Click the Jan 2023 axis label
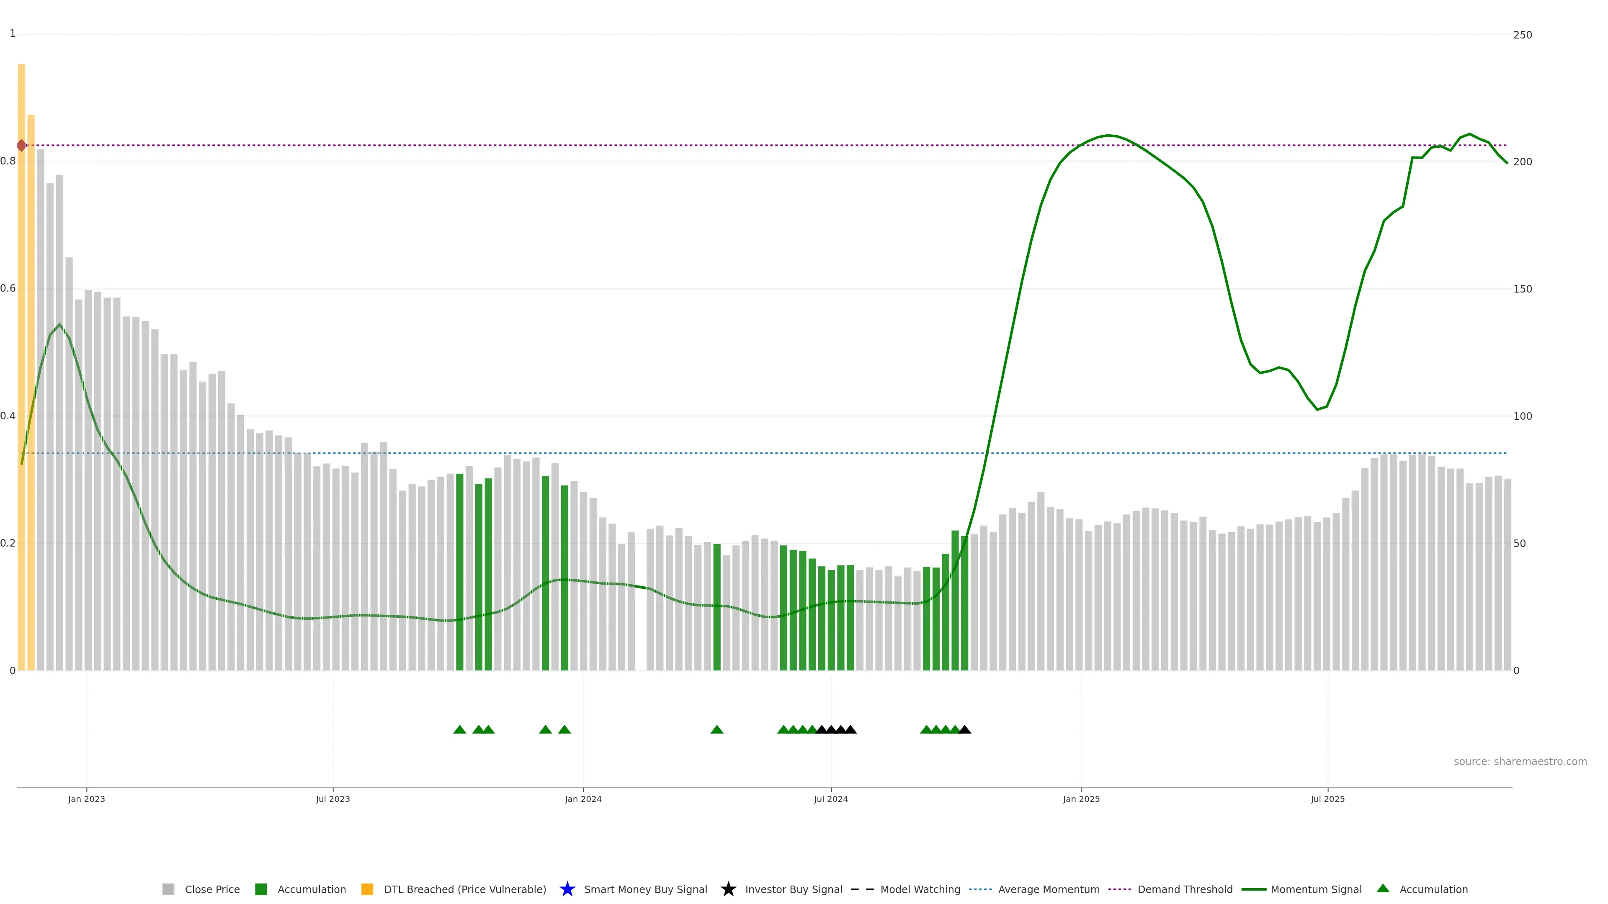Viewport: 1608px width, 904px height. (86, 799)
